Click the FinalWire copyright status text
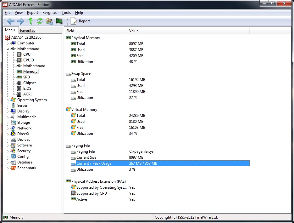 coord(186,217)
